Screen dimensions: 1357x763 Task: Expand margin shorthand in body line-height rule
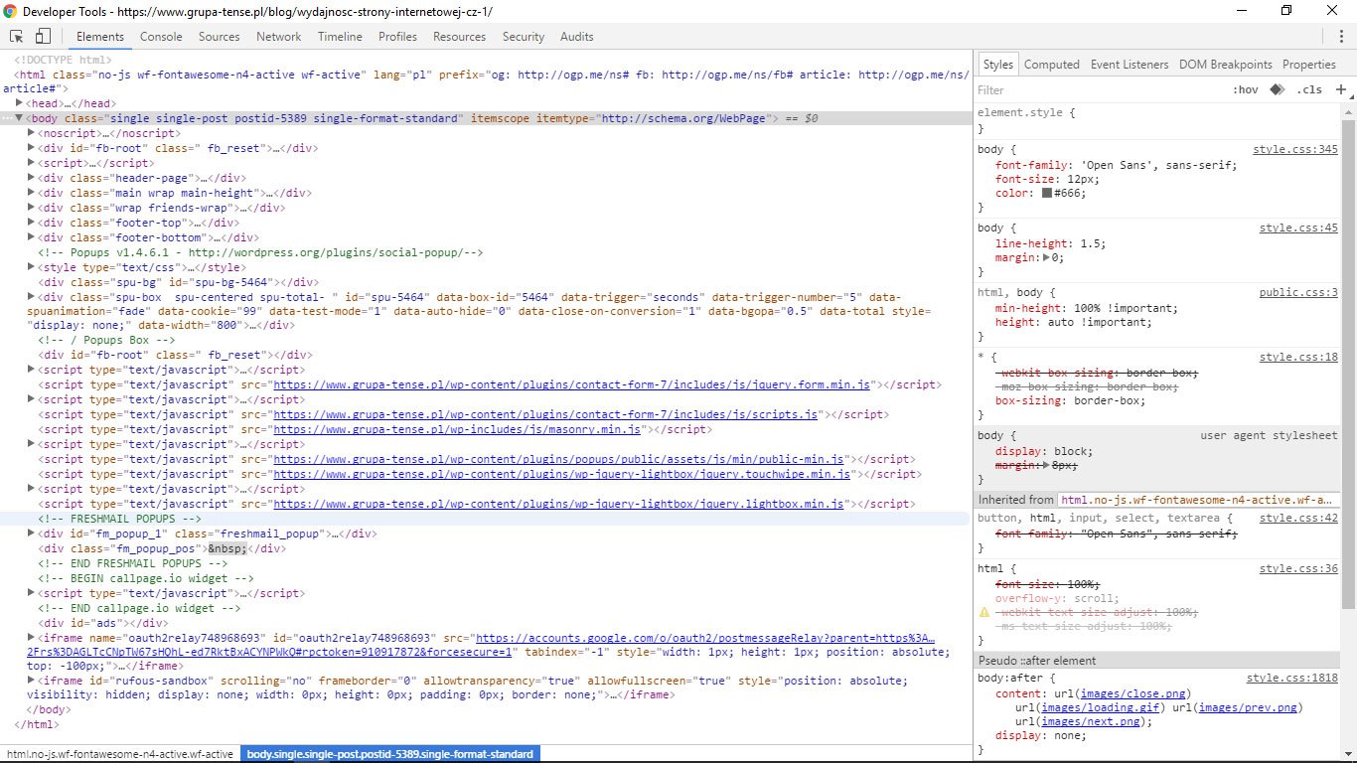click(1047, 258)
